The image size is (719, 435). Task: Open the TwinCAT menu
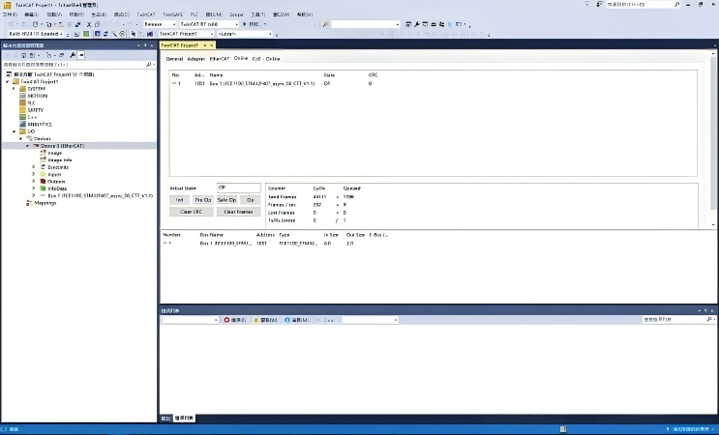(x=146, y=14)
